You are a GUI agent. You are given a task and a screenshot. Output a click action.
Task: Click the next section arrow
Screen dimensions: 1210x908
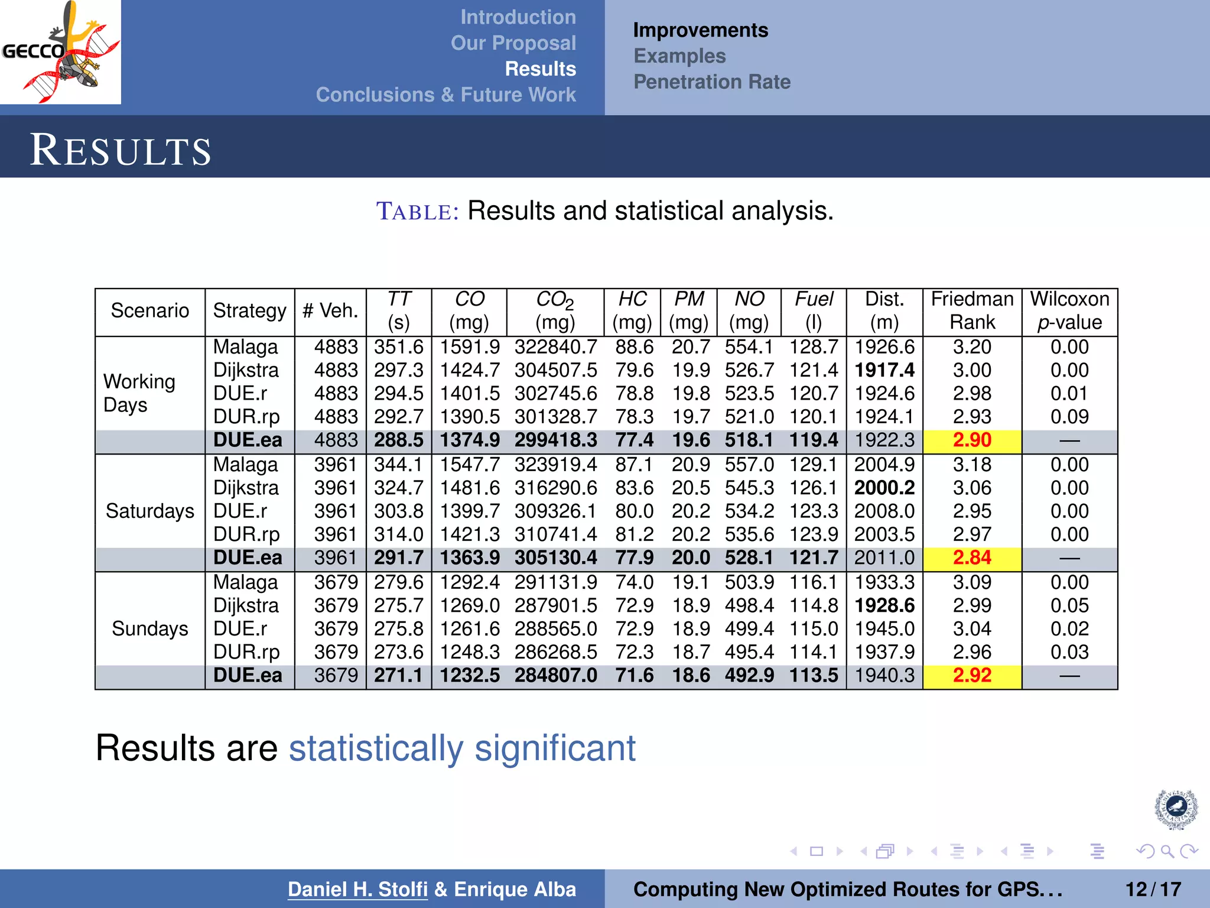pyautogui.click(x=1050, y=851)
